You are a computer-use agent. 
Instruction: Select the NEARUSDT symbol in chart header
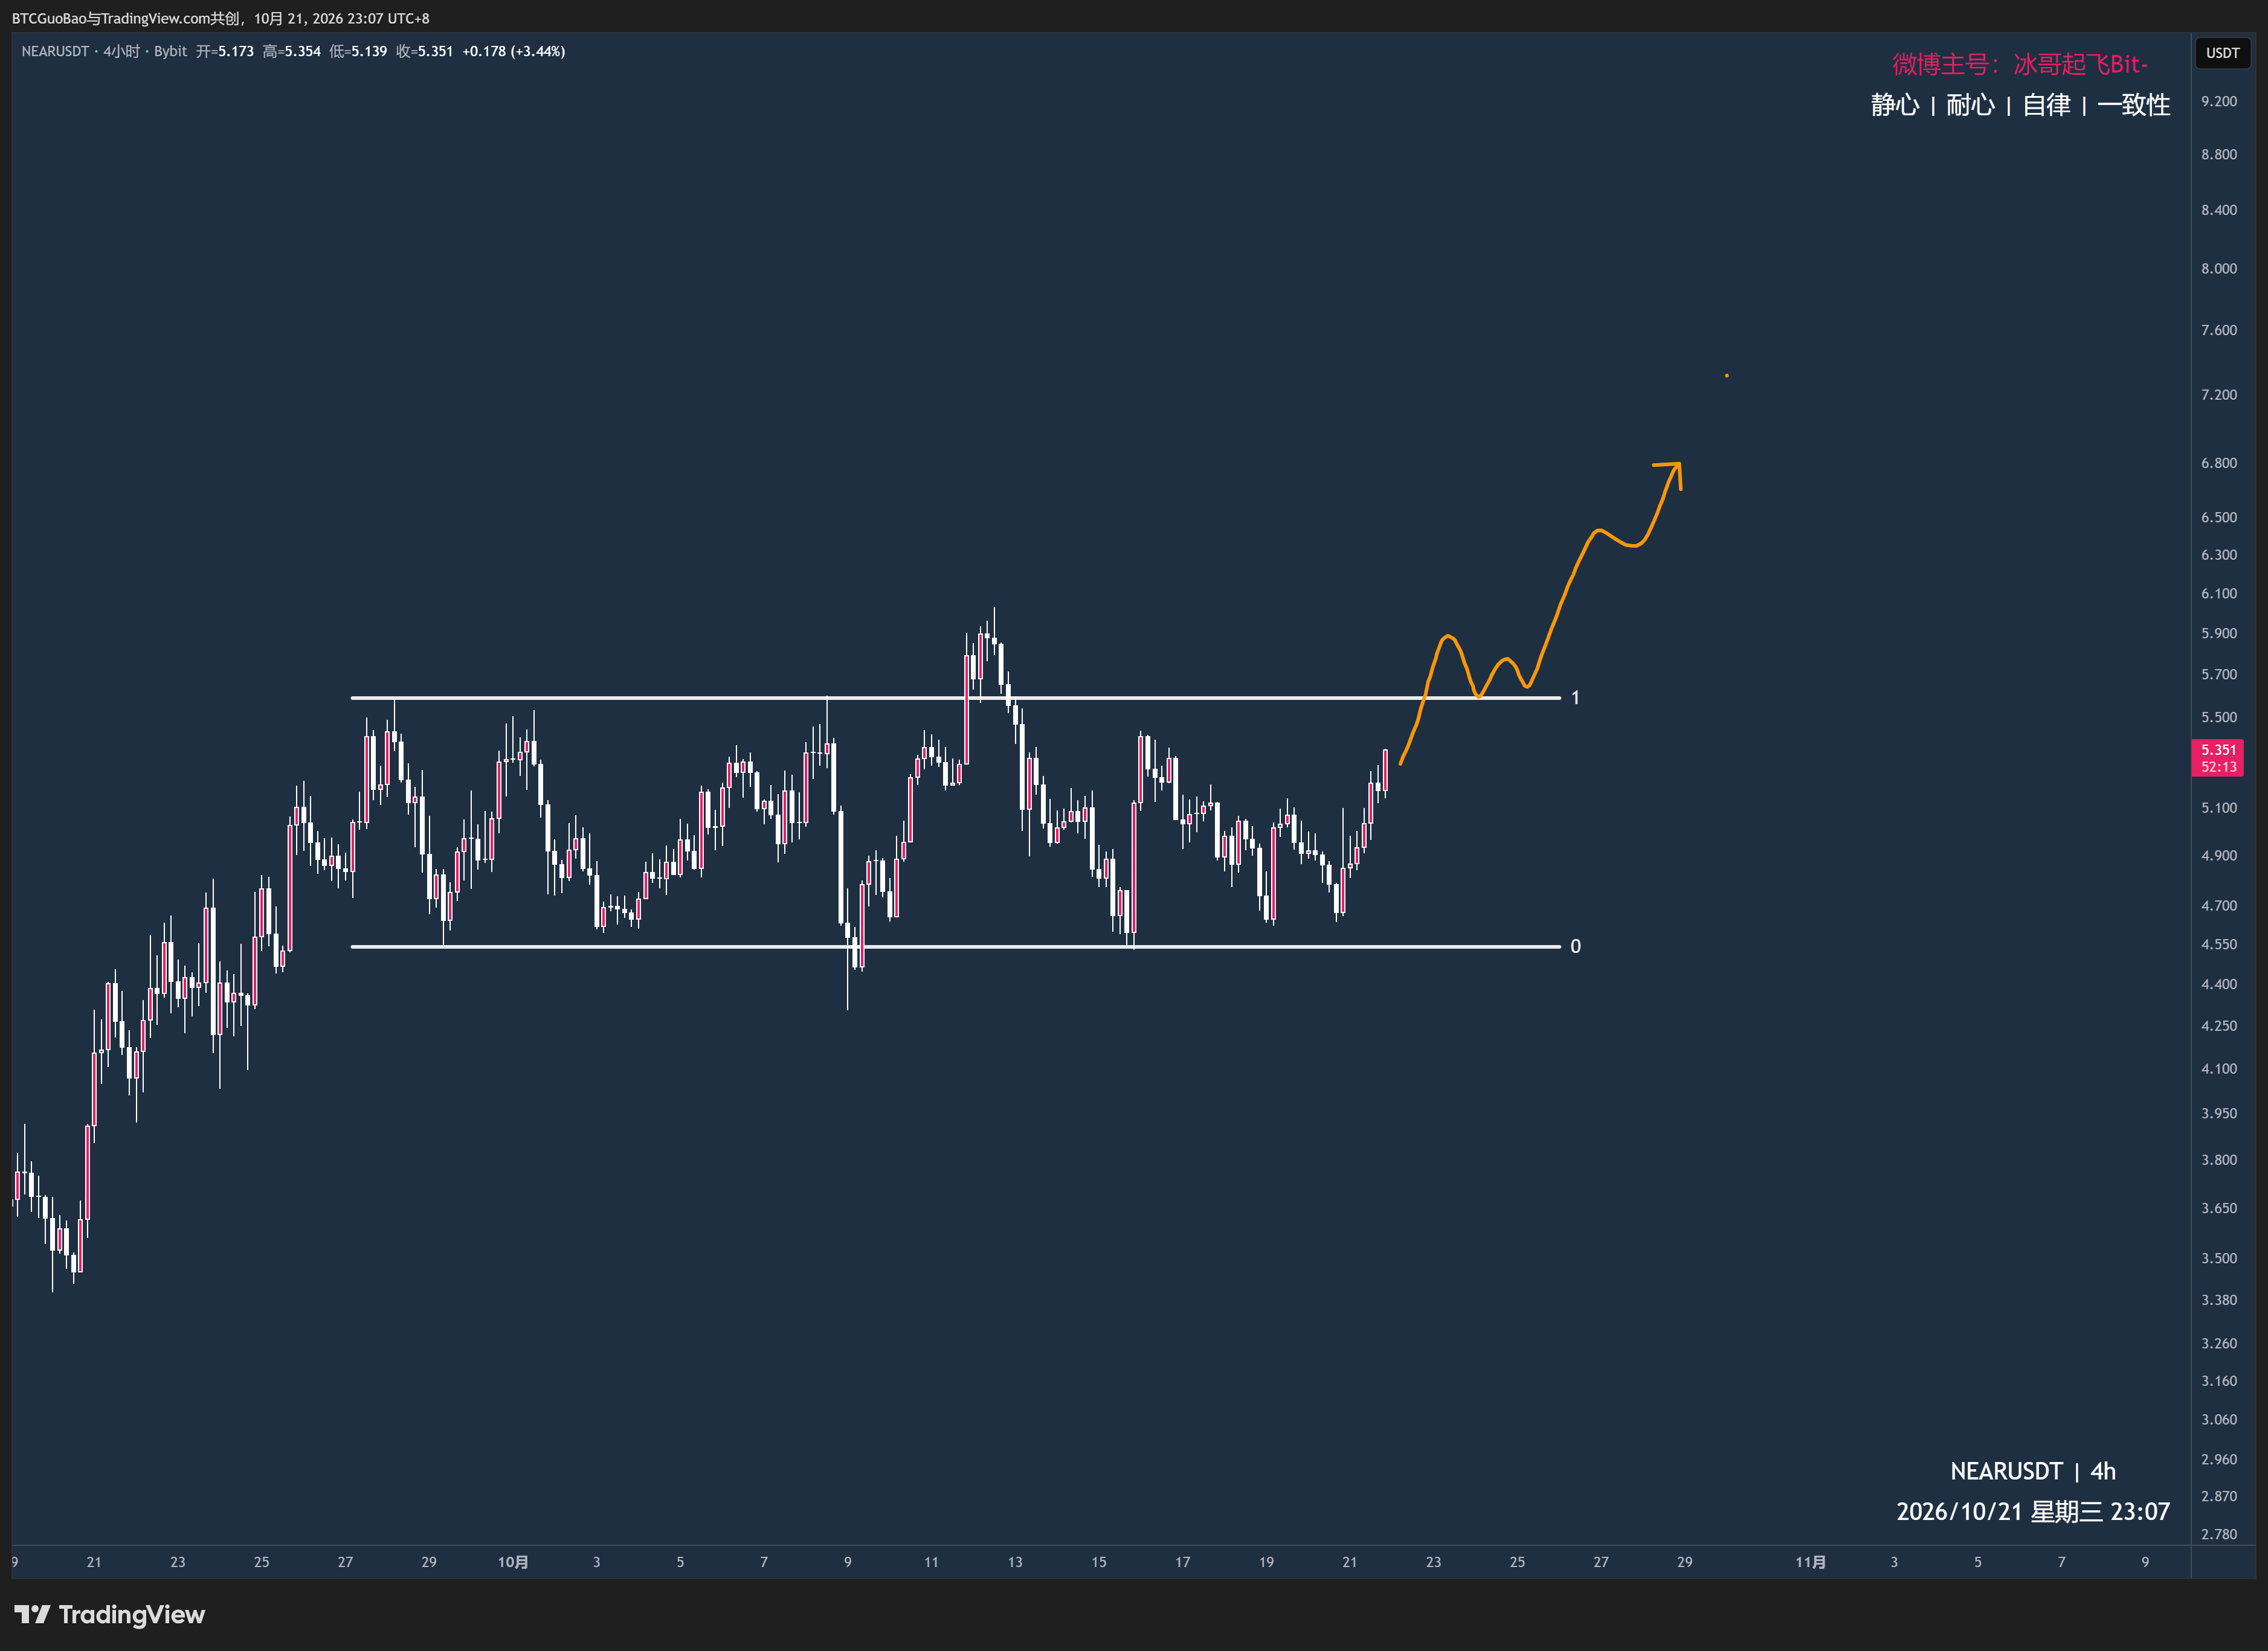pos(55,51)
